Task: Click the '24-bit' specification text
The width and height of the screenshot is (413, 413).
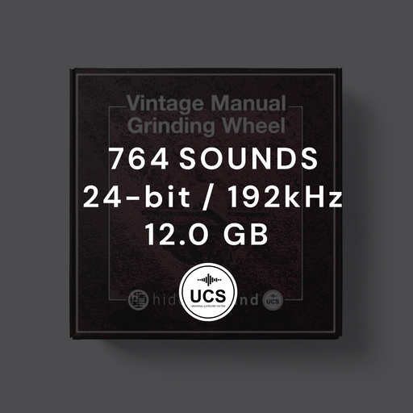Action: pyautogui.click(x=136, y=197)
